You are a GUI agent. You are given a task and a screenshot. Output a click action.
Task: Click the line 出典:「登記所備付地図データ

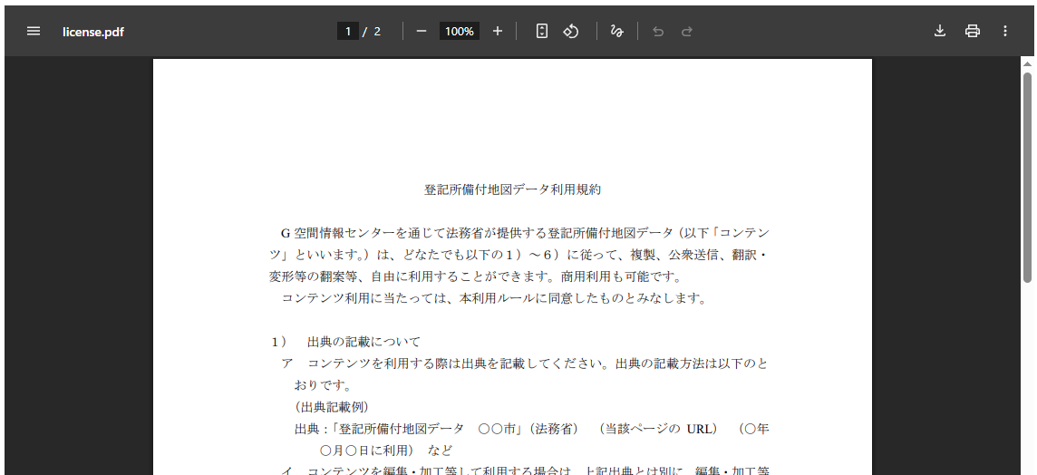[532, 429]
